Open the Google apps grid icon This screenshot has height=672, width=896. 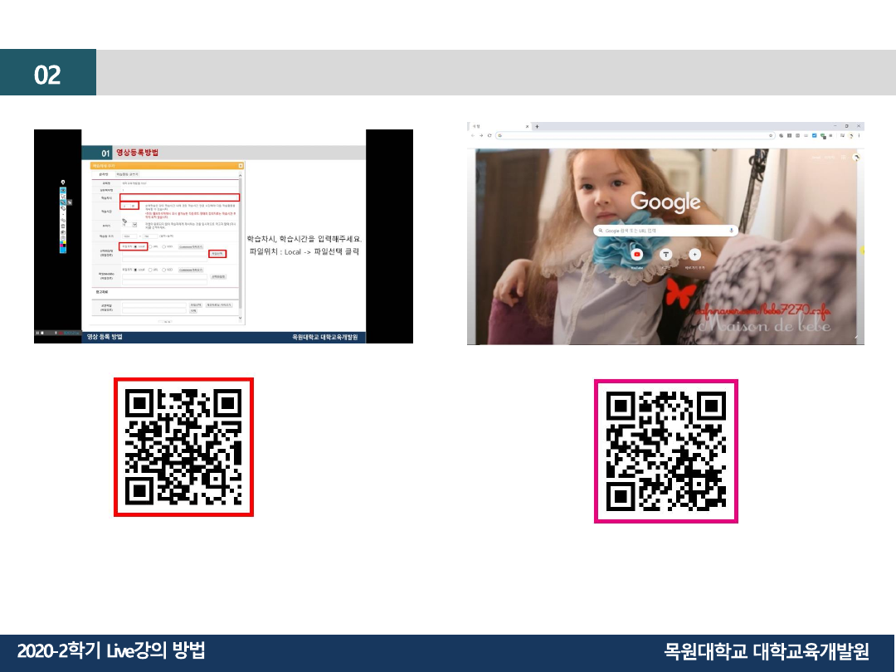(x=843, y=157)
